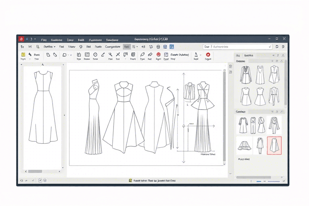Select the scissors cut tool in toolbar
Image resolution: width=309 pixels, height=206 pixels.
118,54
